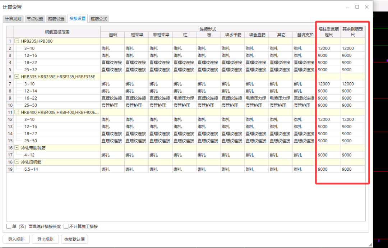Select row 14 板 直螺纹连接 cell
Screen dimensions: 388x248
(x=209, y=134)
